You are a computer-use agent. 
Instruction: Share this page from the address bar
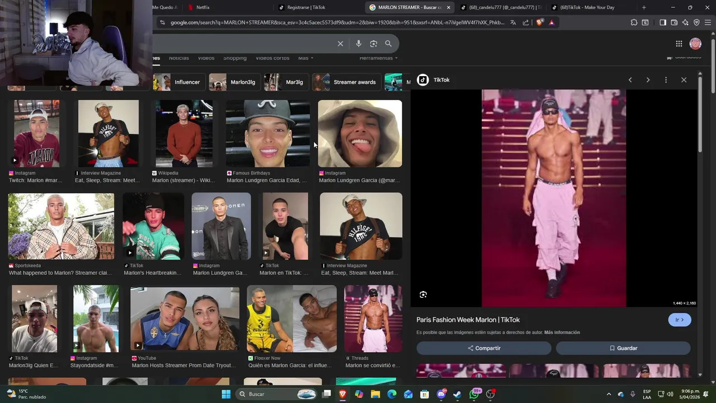[x=526, y=22]
